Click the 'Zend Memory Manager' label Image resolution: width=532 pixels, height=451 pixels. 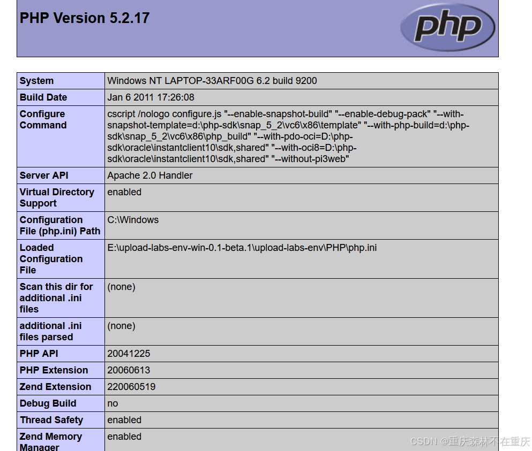[x=51, y=441]
